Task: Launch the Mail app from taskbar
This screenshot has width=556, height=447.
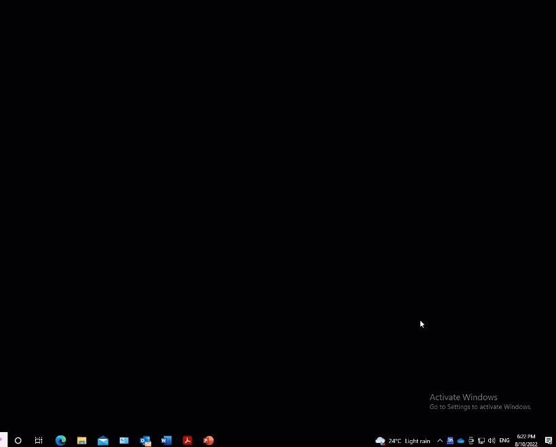Action: pos(103,440)
